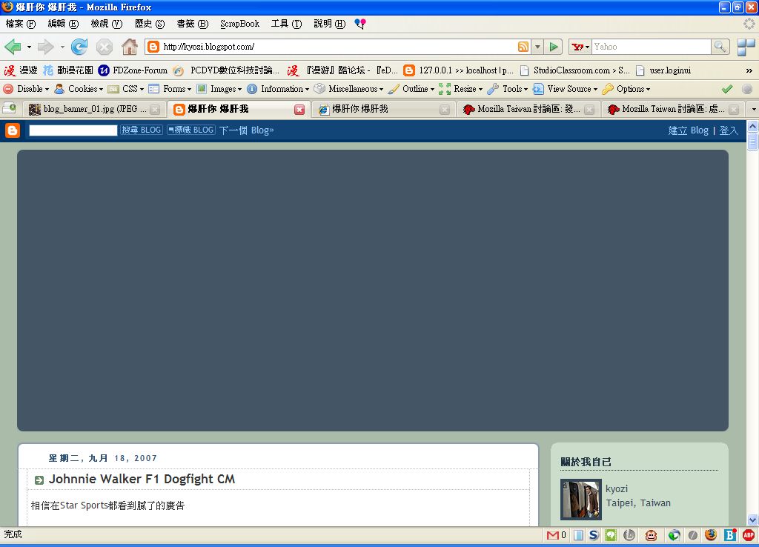Switch to the IE-icon 爆肝你 爆肝我 tab
The width and height of the screenshot is (759, 547).
[x=384, y=110]
